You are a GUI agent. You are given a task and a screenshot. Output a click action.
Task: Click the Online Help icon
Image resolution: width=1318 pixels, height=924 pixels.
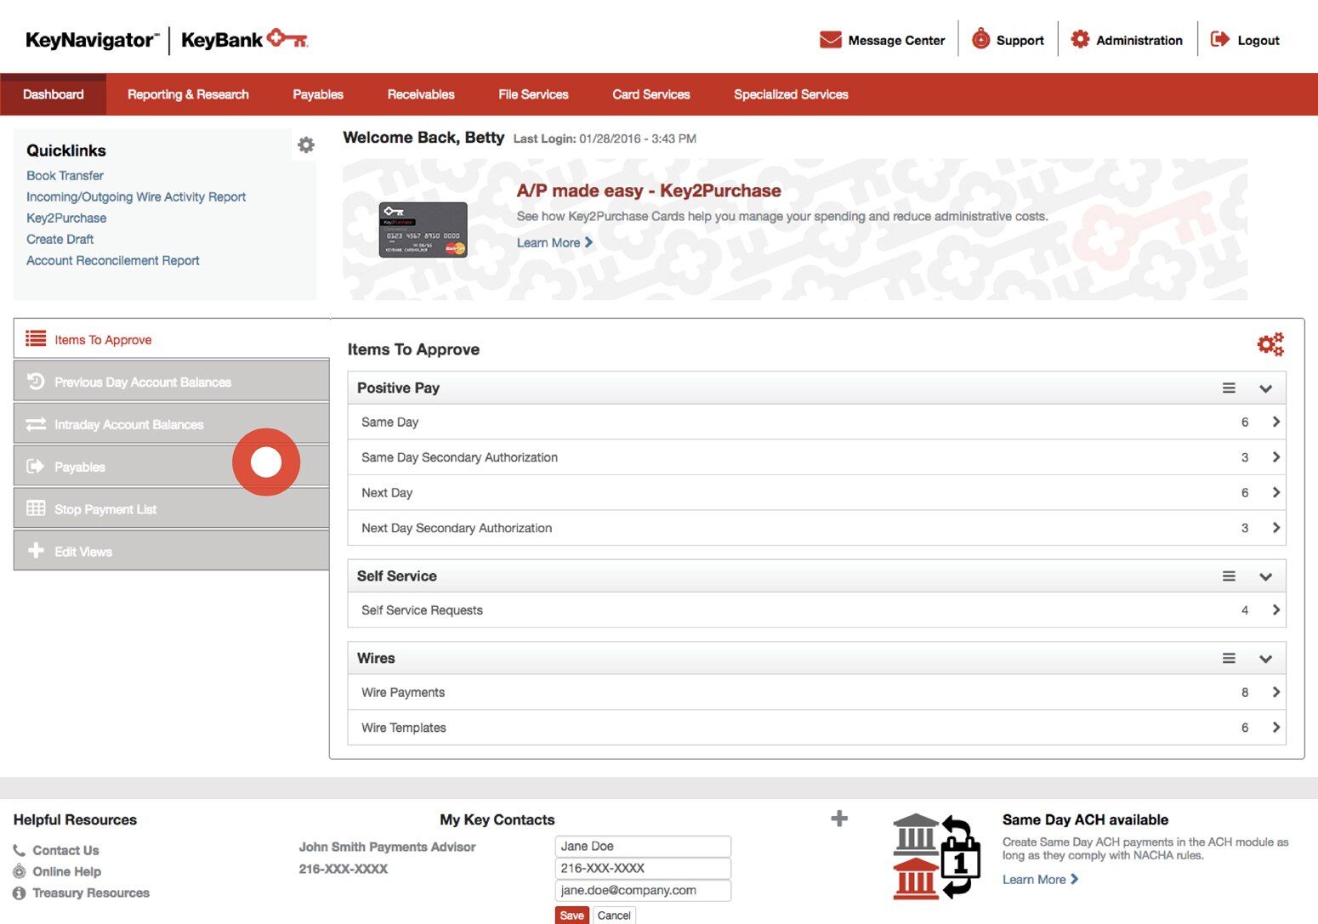coord(19,871)
